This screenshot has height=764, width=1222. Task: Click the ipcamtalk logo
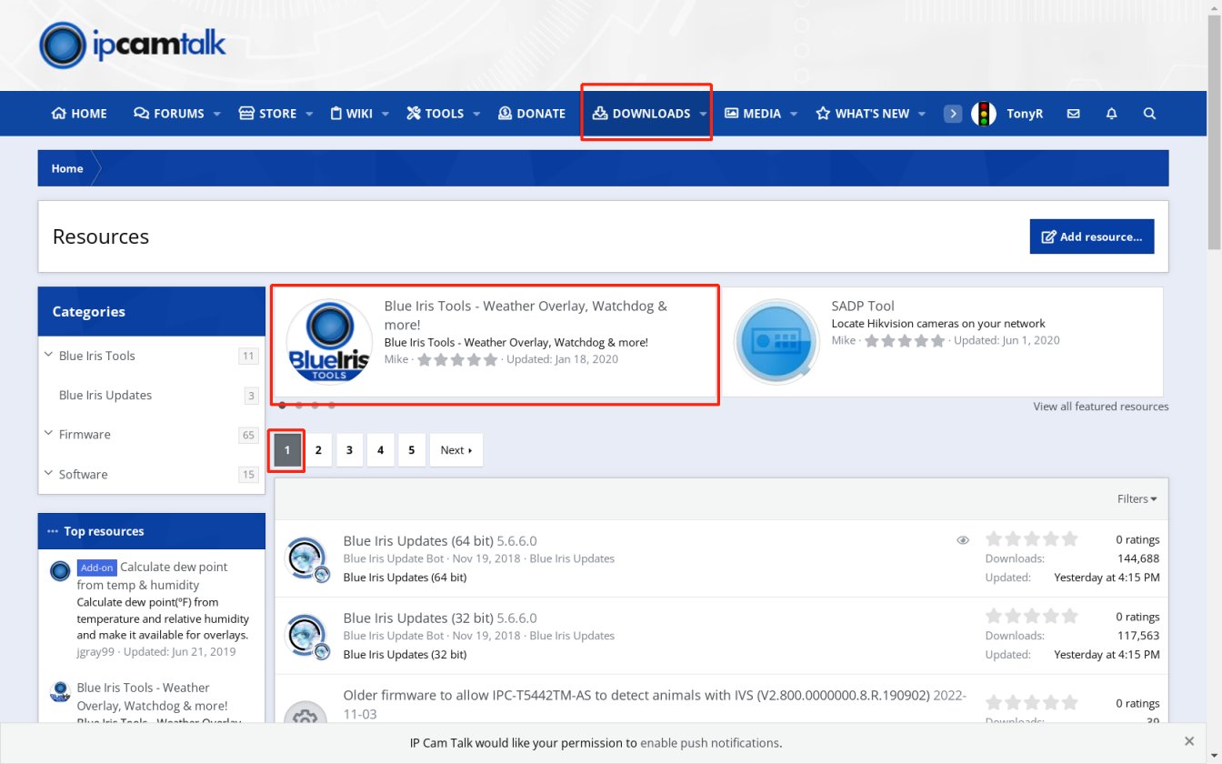133,45
